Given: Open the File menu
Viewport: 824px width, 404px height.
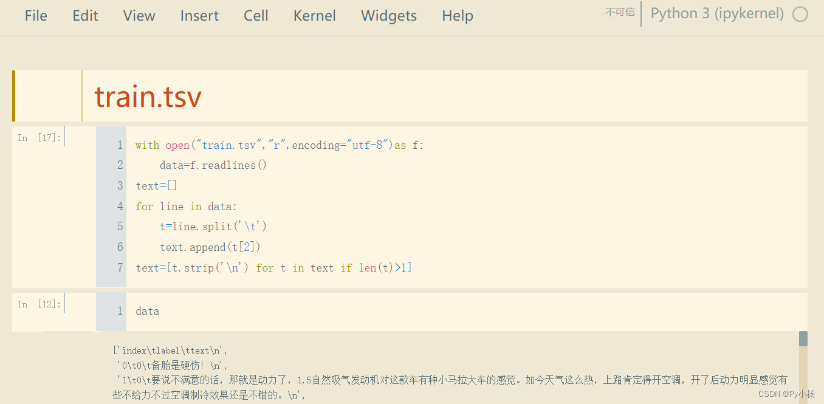Looking at the screenshot, I should [36, 16].
